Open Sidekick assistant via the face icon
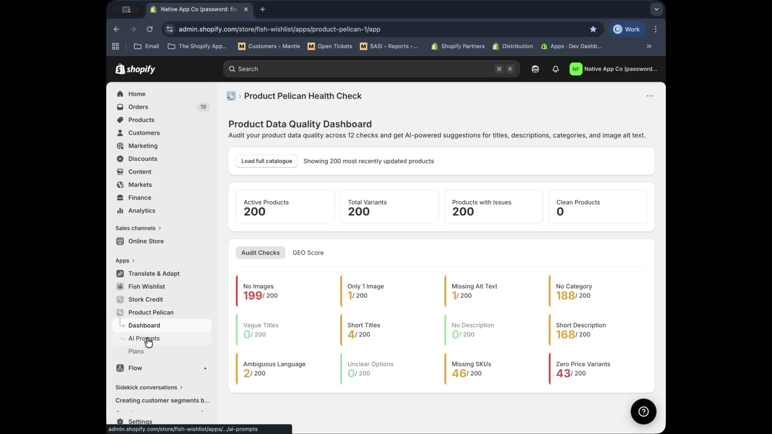This screenshot has width=772, height=434. click(535, 69)
